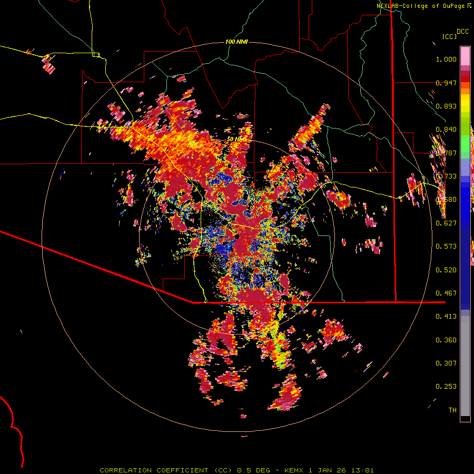Click the 50 NMI range ring label
Image resolution: width=474 pixels, height=474 pixels.
pyautogui.click(x=236, y=139)
